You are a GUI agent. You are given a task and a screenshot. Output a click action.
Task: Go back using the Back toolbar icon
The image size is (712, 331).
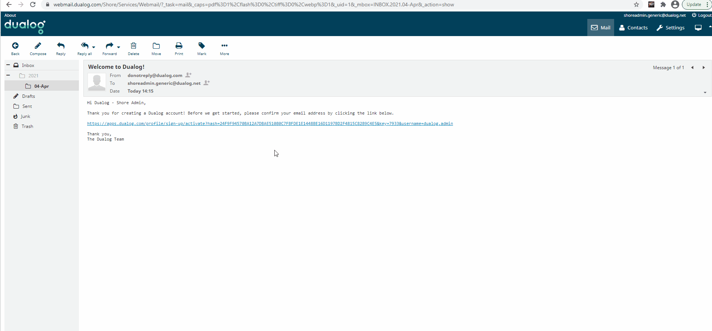(x=15, y=49)
